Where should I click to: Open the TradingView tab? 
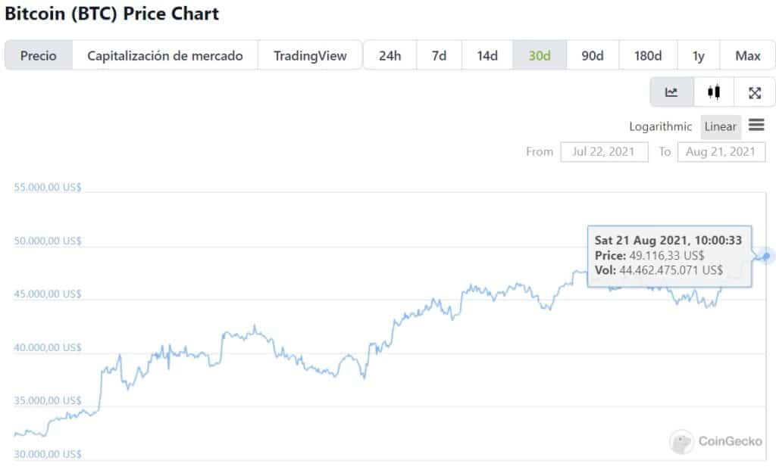310,55
